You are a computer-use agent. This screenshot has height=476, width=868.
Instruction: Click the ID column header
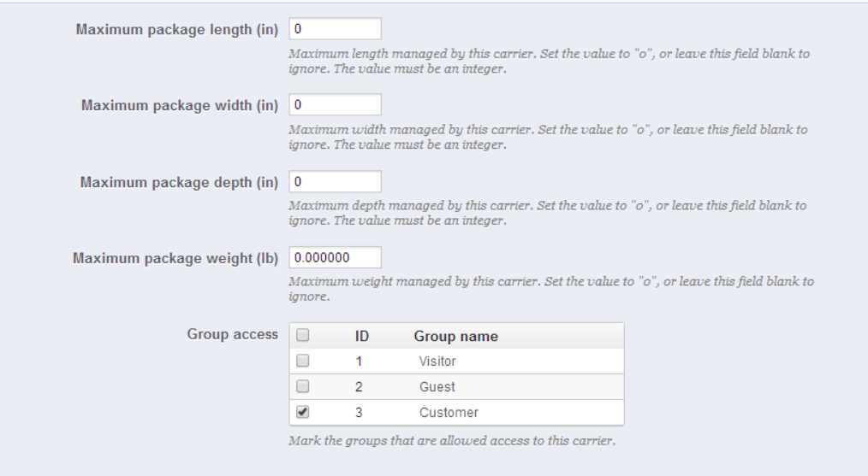tap(361, 337)
